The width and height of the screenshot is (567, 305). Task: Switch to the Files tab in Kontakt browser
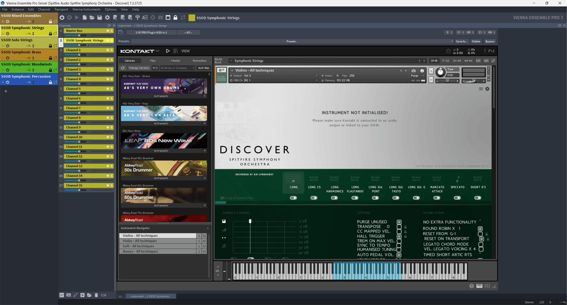point(153,60)
